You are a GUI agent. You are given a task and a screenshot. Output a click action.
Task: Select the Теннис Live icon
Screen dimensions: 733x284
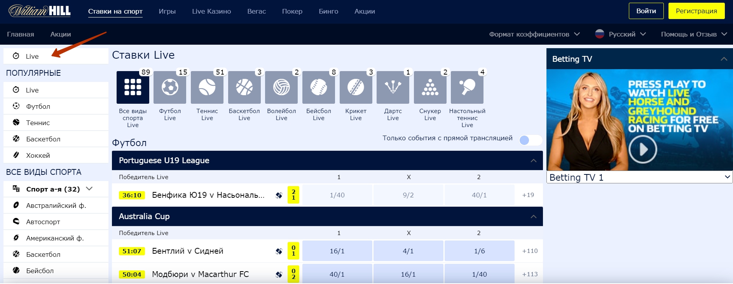(207, 87)
